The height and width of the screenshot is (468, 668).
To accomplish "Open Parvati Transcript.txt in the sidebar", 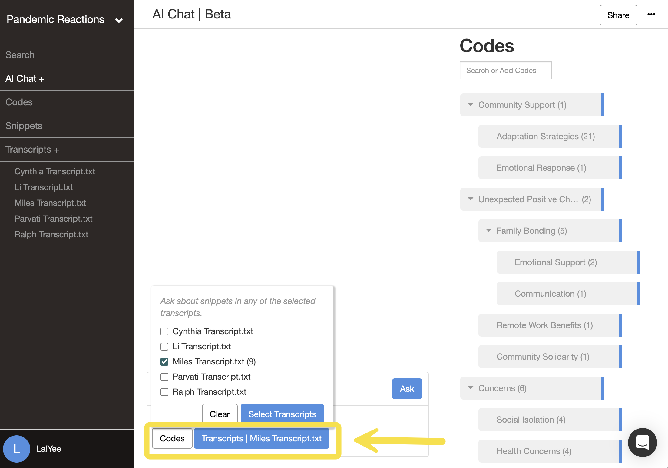I will (x=53, y=219).
